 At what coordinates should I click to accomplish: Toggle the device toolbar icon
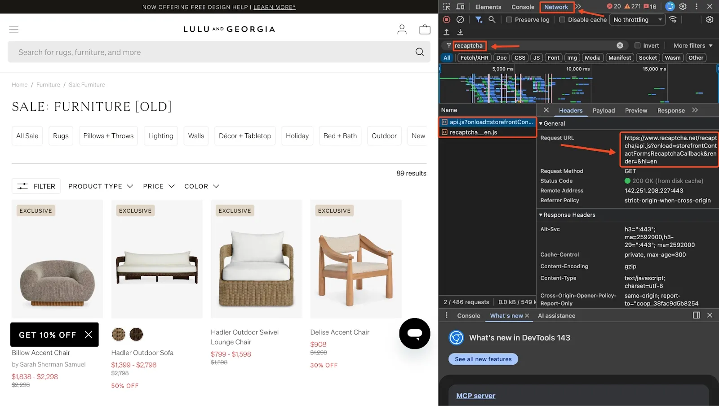click(x=460, y=7)
